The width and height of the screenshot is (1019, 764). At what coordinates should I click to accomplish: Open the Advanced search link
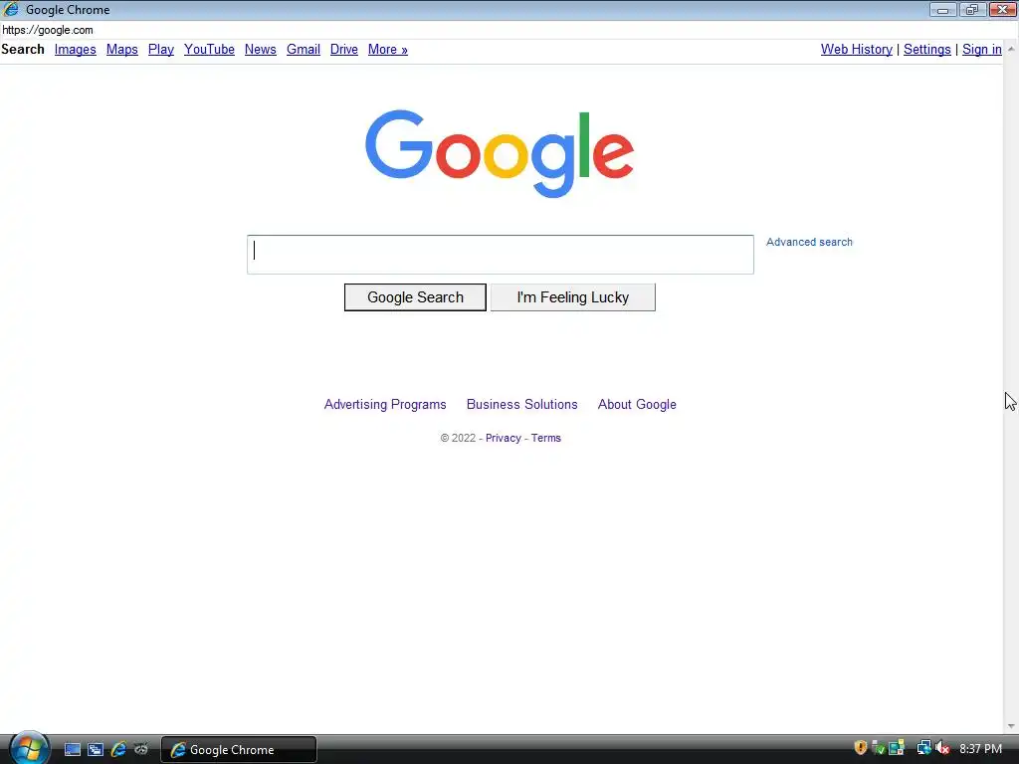point(809,242)
